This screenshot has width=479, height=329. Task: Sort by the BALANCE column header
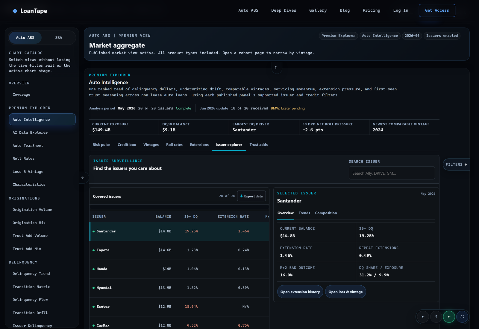(x=163, y=217)
